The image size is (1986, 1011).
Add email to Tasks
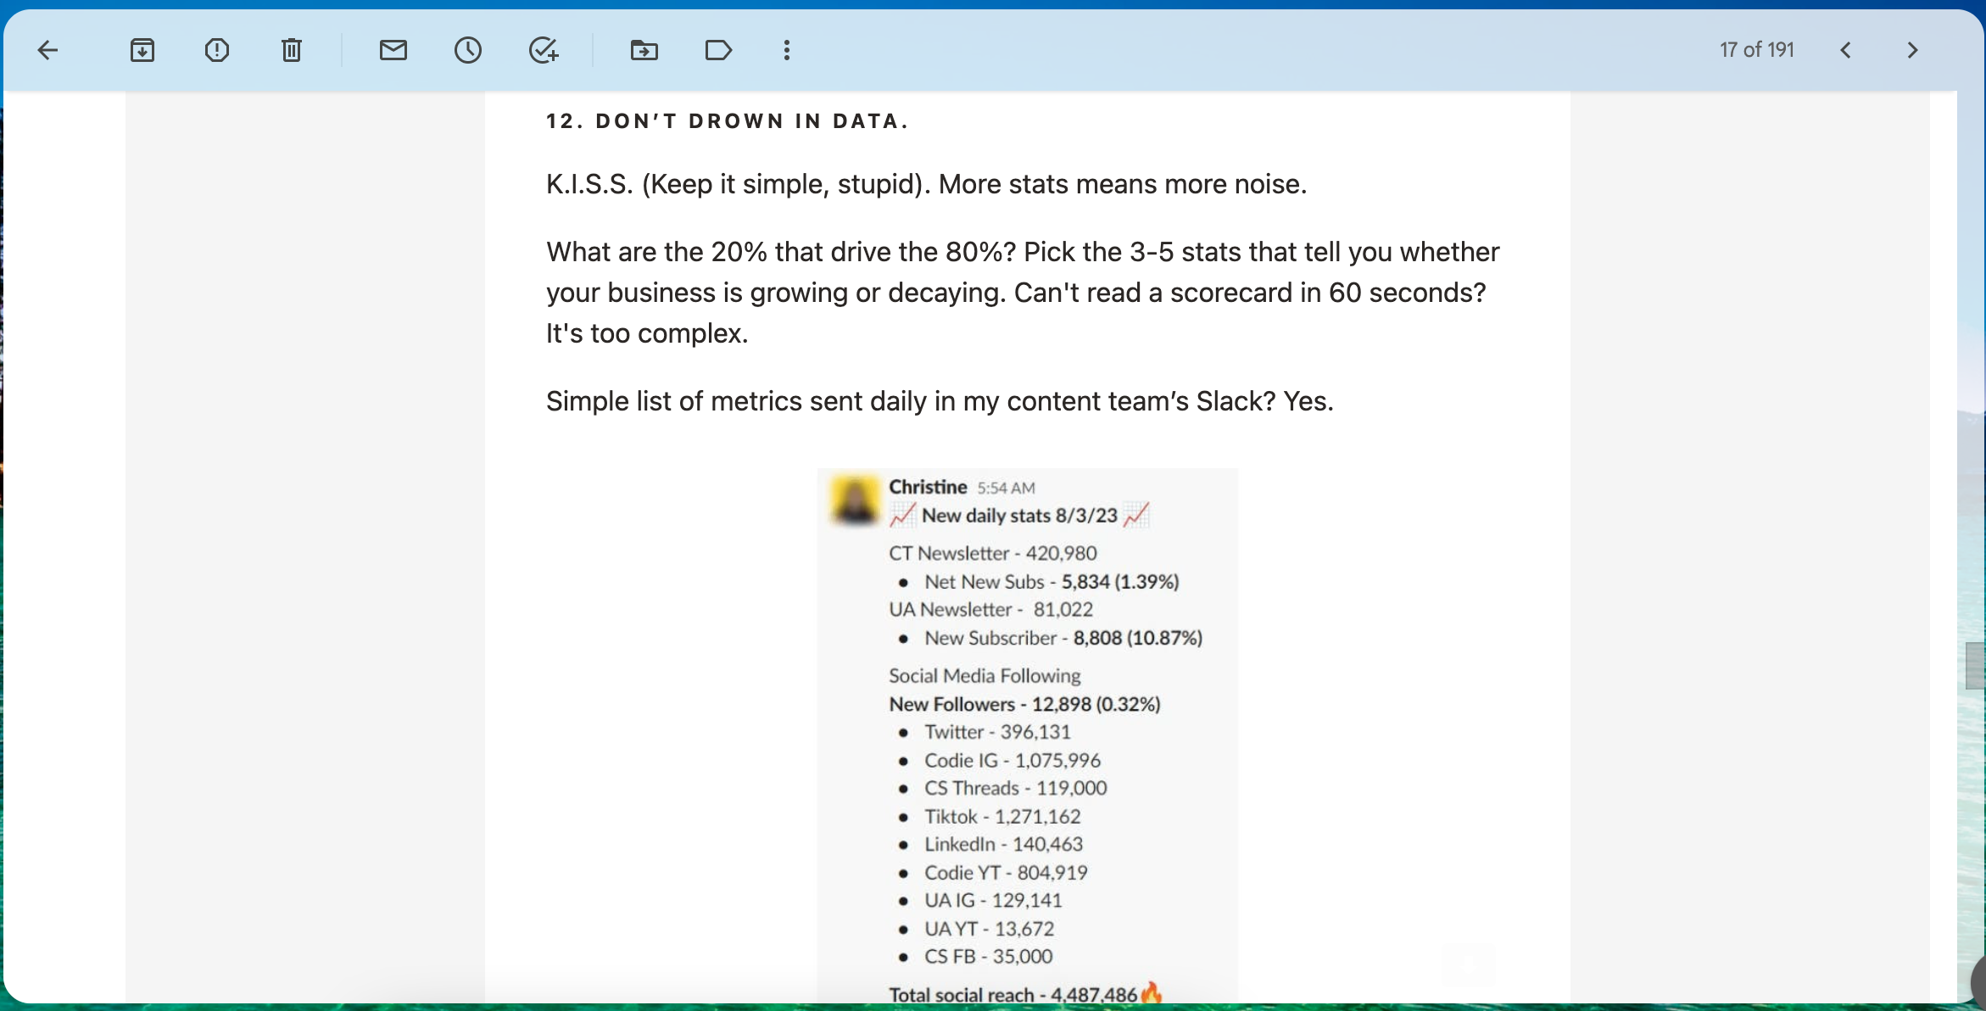point(544,50)
